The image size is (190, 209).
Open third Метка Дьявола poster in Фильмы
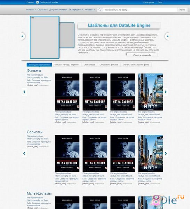122,92
